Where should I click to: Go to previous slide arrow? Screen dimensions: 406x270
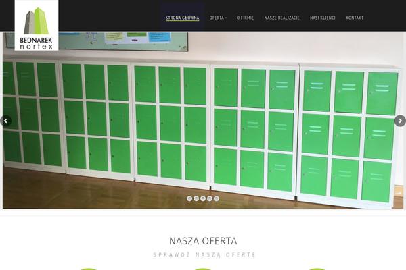(5, 121)
